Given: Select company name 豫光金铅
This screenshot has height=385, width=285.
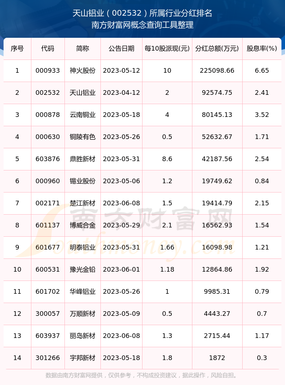Looking at the screenshot, I should tap(83, 269).
